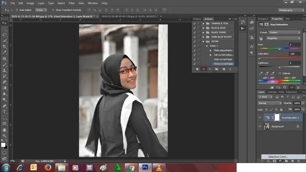Check the Colorize checkbox
This screenshot has height=172, width=306.
click(x=280, y=73)
